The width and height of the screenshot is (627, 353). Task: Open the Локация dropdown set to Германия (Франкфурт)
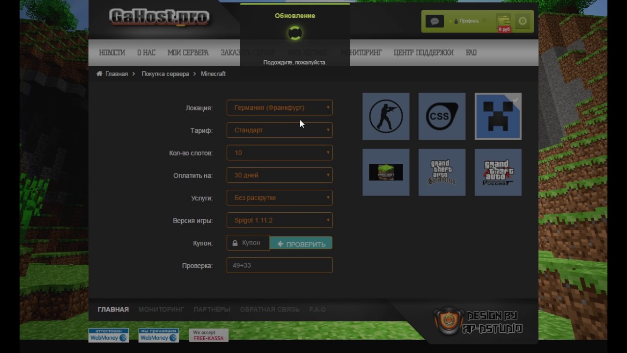point(280,108)
